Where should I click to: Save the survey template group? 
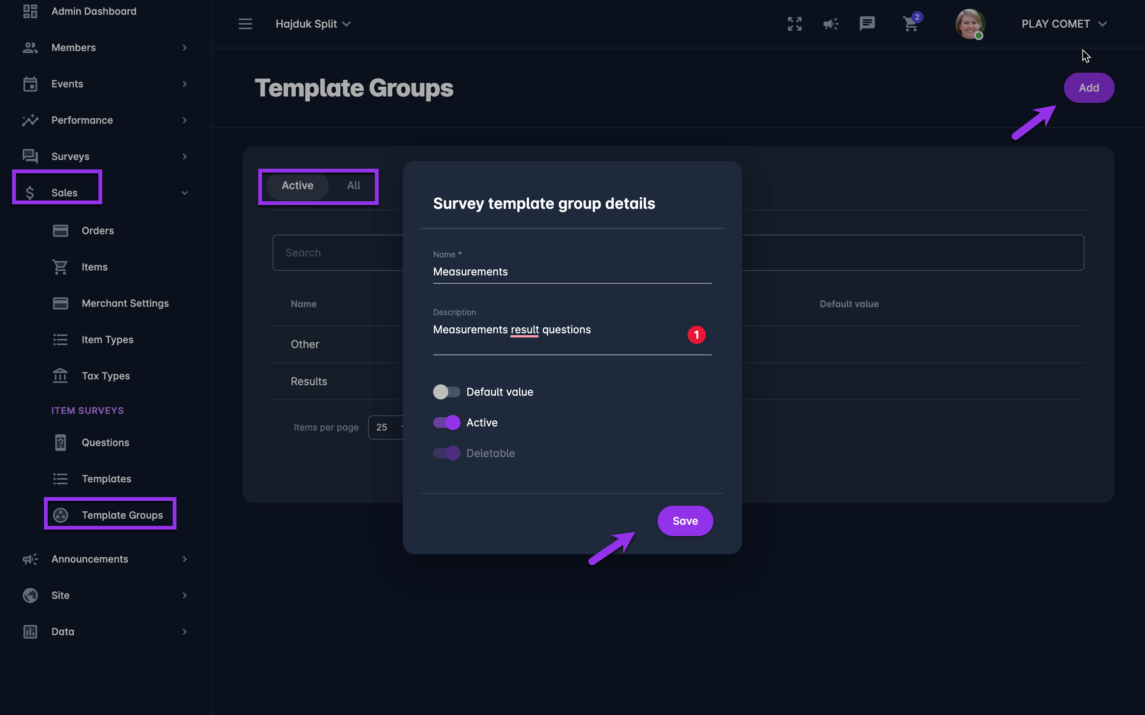pyautogui.click(x=685, y=521)
